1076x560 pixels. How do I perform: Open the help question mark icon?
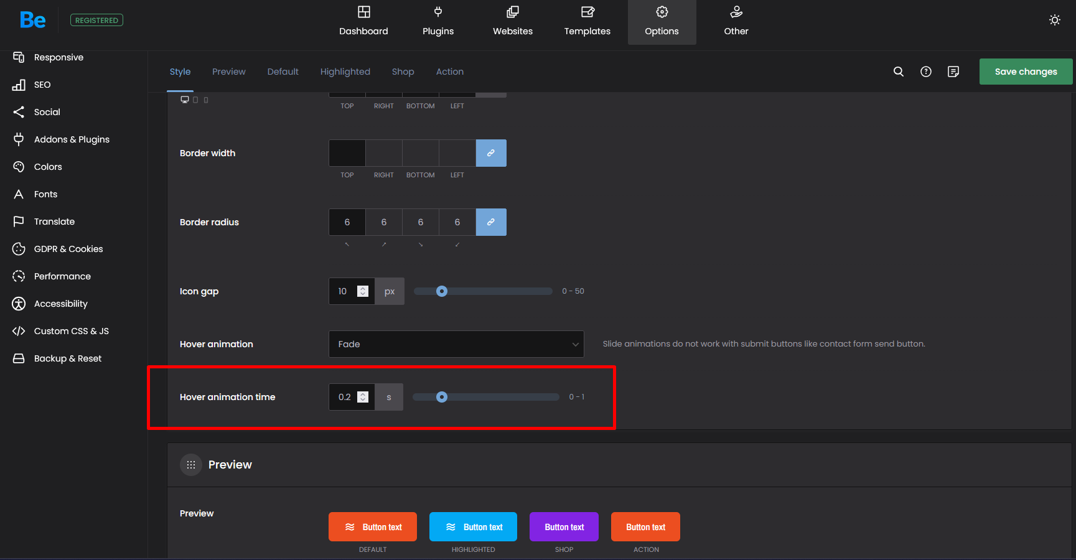(926, 72)
